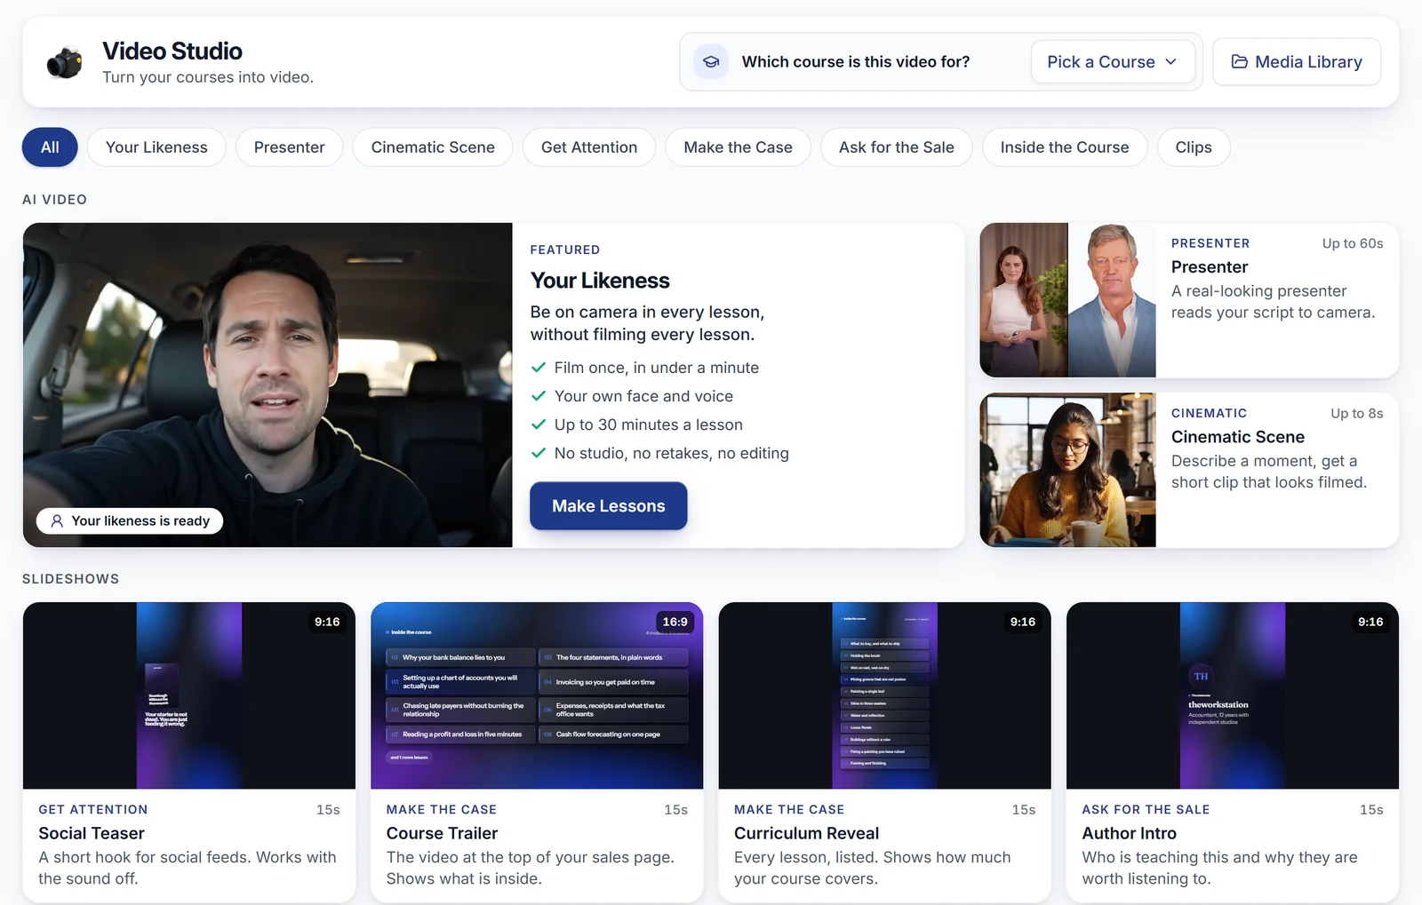Open the Curriculum Reveal slideshow thumbnail
1422x905 pixels.
[884, 695]
